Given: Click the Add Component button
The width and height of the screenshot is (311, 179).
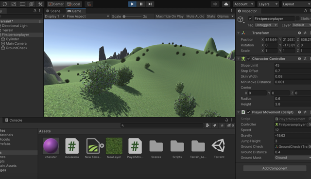Looking at the screenshot, I should click(x=275, y=168).
